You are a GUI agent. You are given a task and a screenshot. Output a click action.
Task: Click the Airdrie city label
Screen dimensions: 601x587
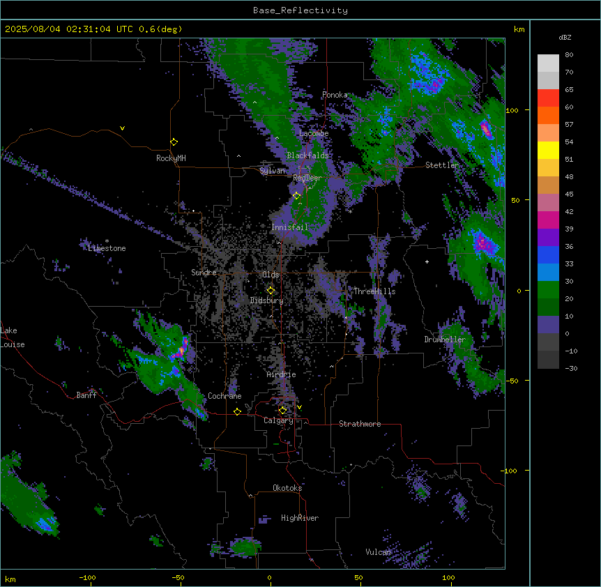282,374
